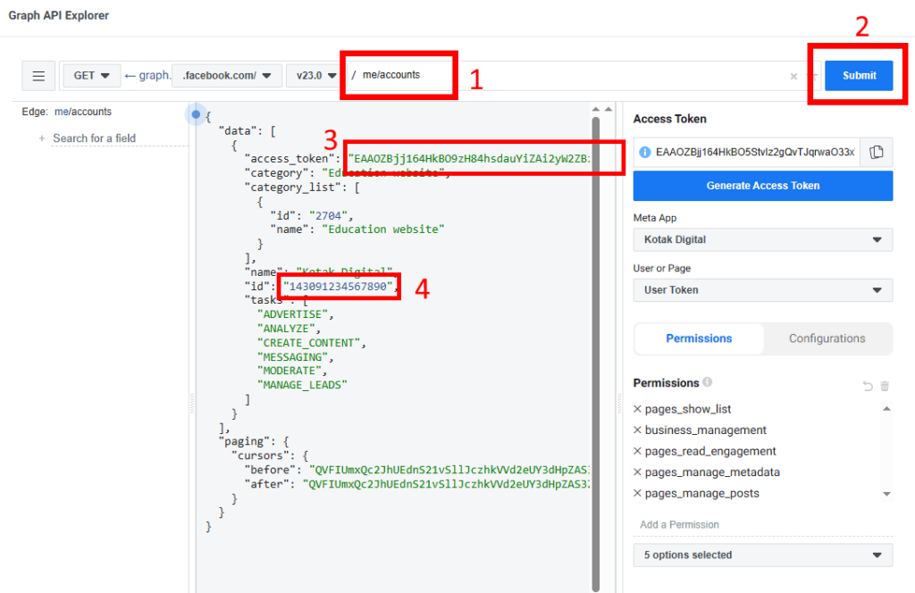Click the access_token value in the response
This screenshot has height=593, width=915.
[468, 159]
